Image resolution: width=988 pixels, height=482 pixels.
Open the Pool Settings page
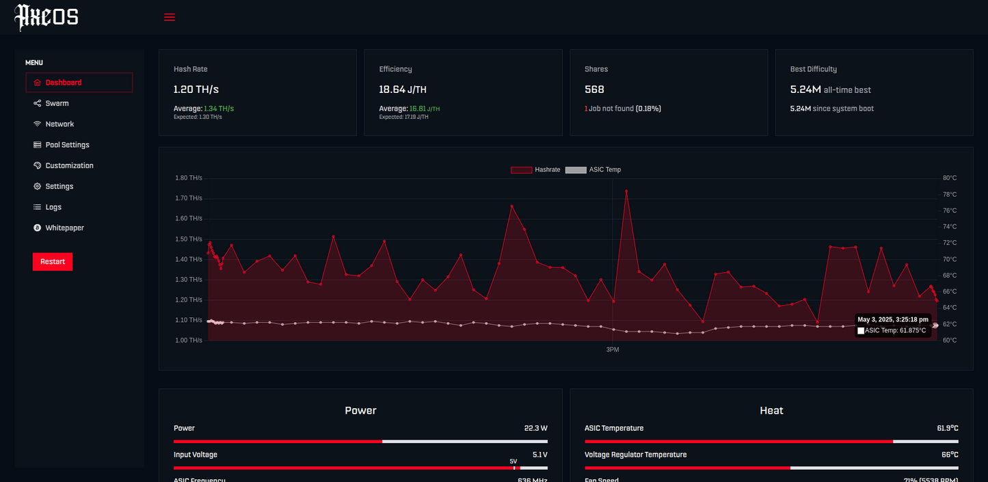[67, 145]
